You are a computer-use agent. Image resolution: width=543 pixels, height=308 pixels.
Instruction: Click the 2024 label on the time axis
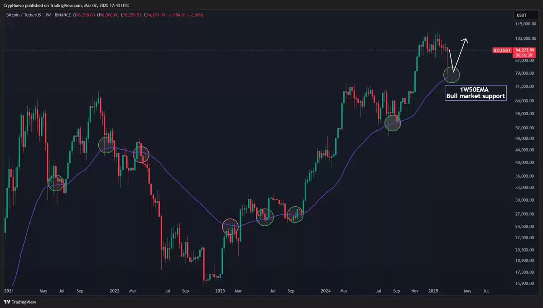tap(326, 291)
